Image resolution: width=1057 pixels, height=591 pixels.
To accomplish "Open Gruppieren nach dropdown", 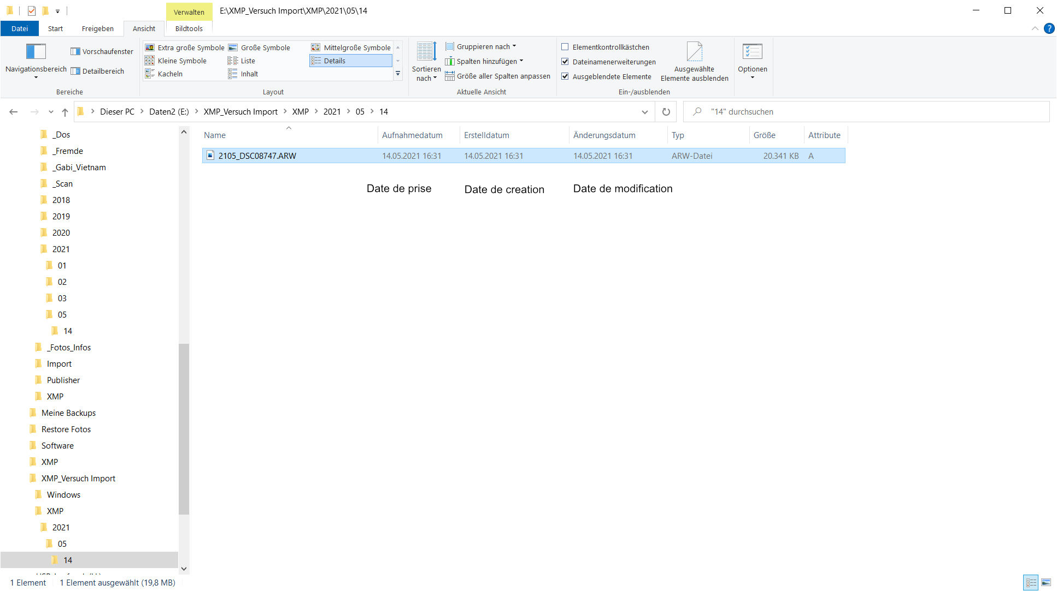I will point(483,47).
